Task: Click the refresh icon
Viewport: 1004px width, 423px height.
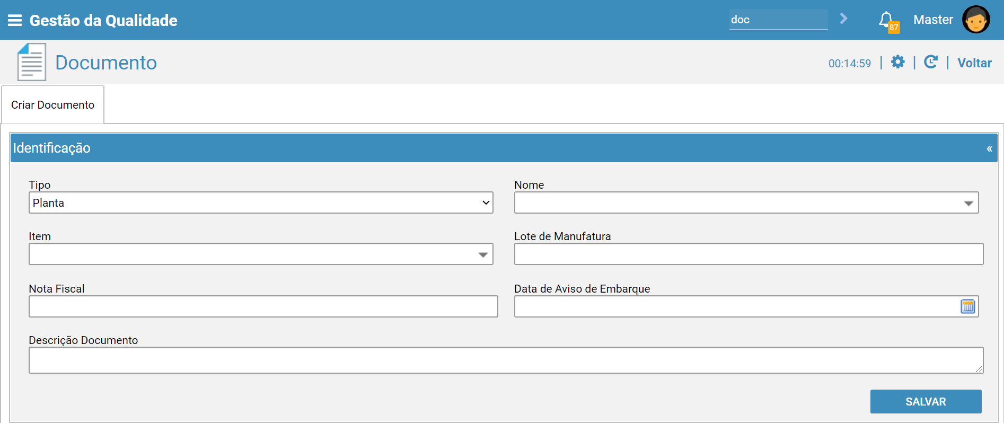Action: pos(931,62)
